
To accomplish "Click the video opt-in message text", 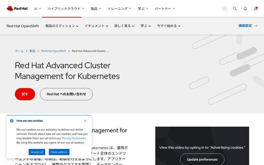I will coord(202,148).
